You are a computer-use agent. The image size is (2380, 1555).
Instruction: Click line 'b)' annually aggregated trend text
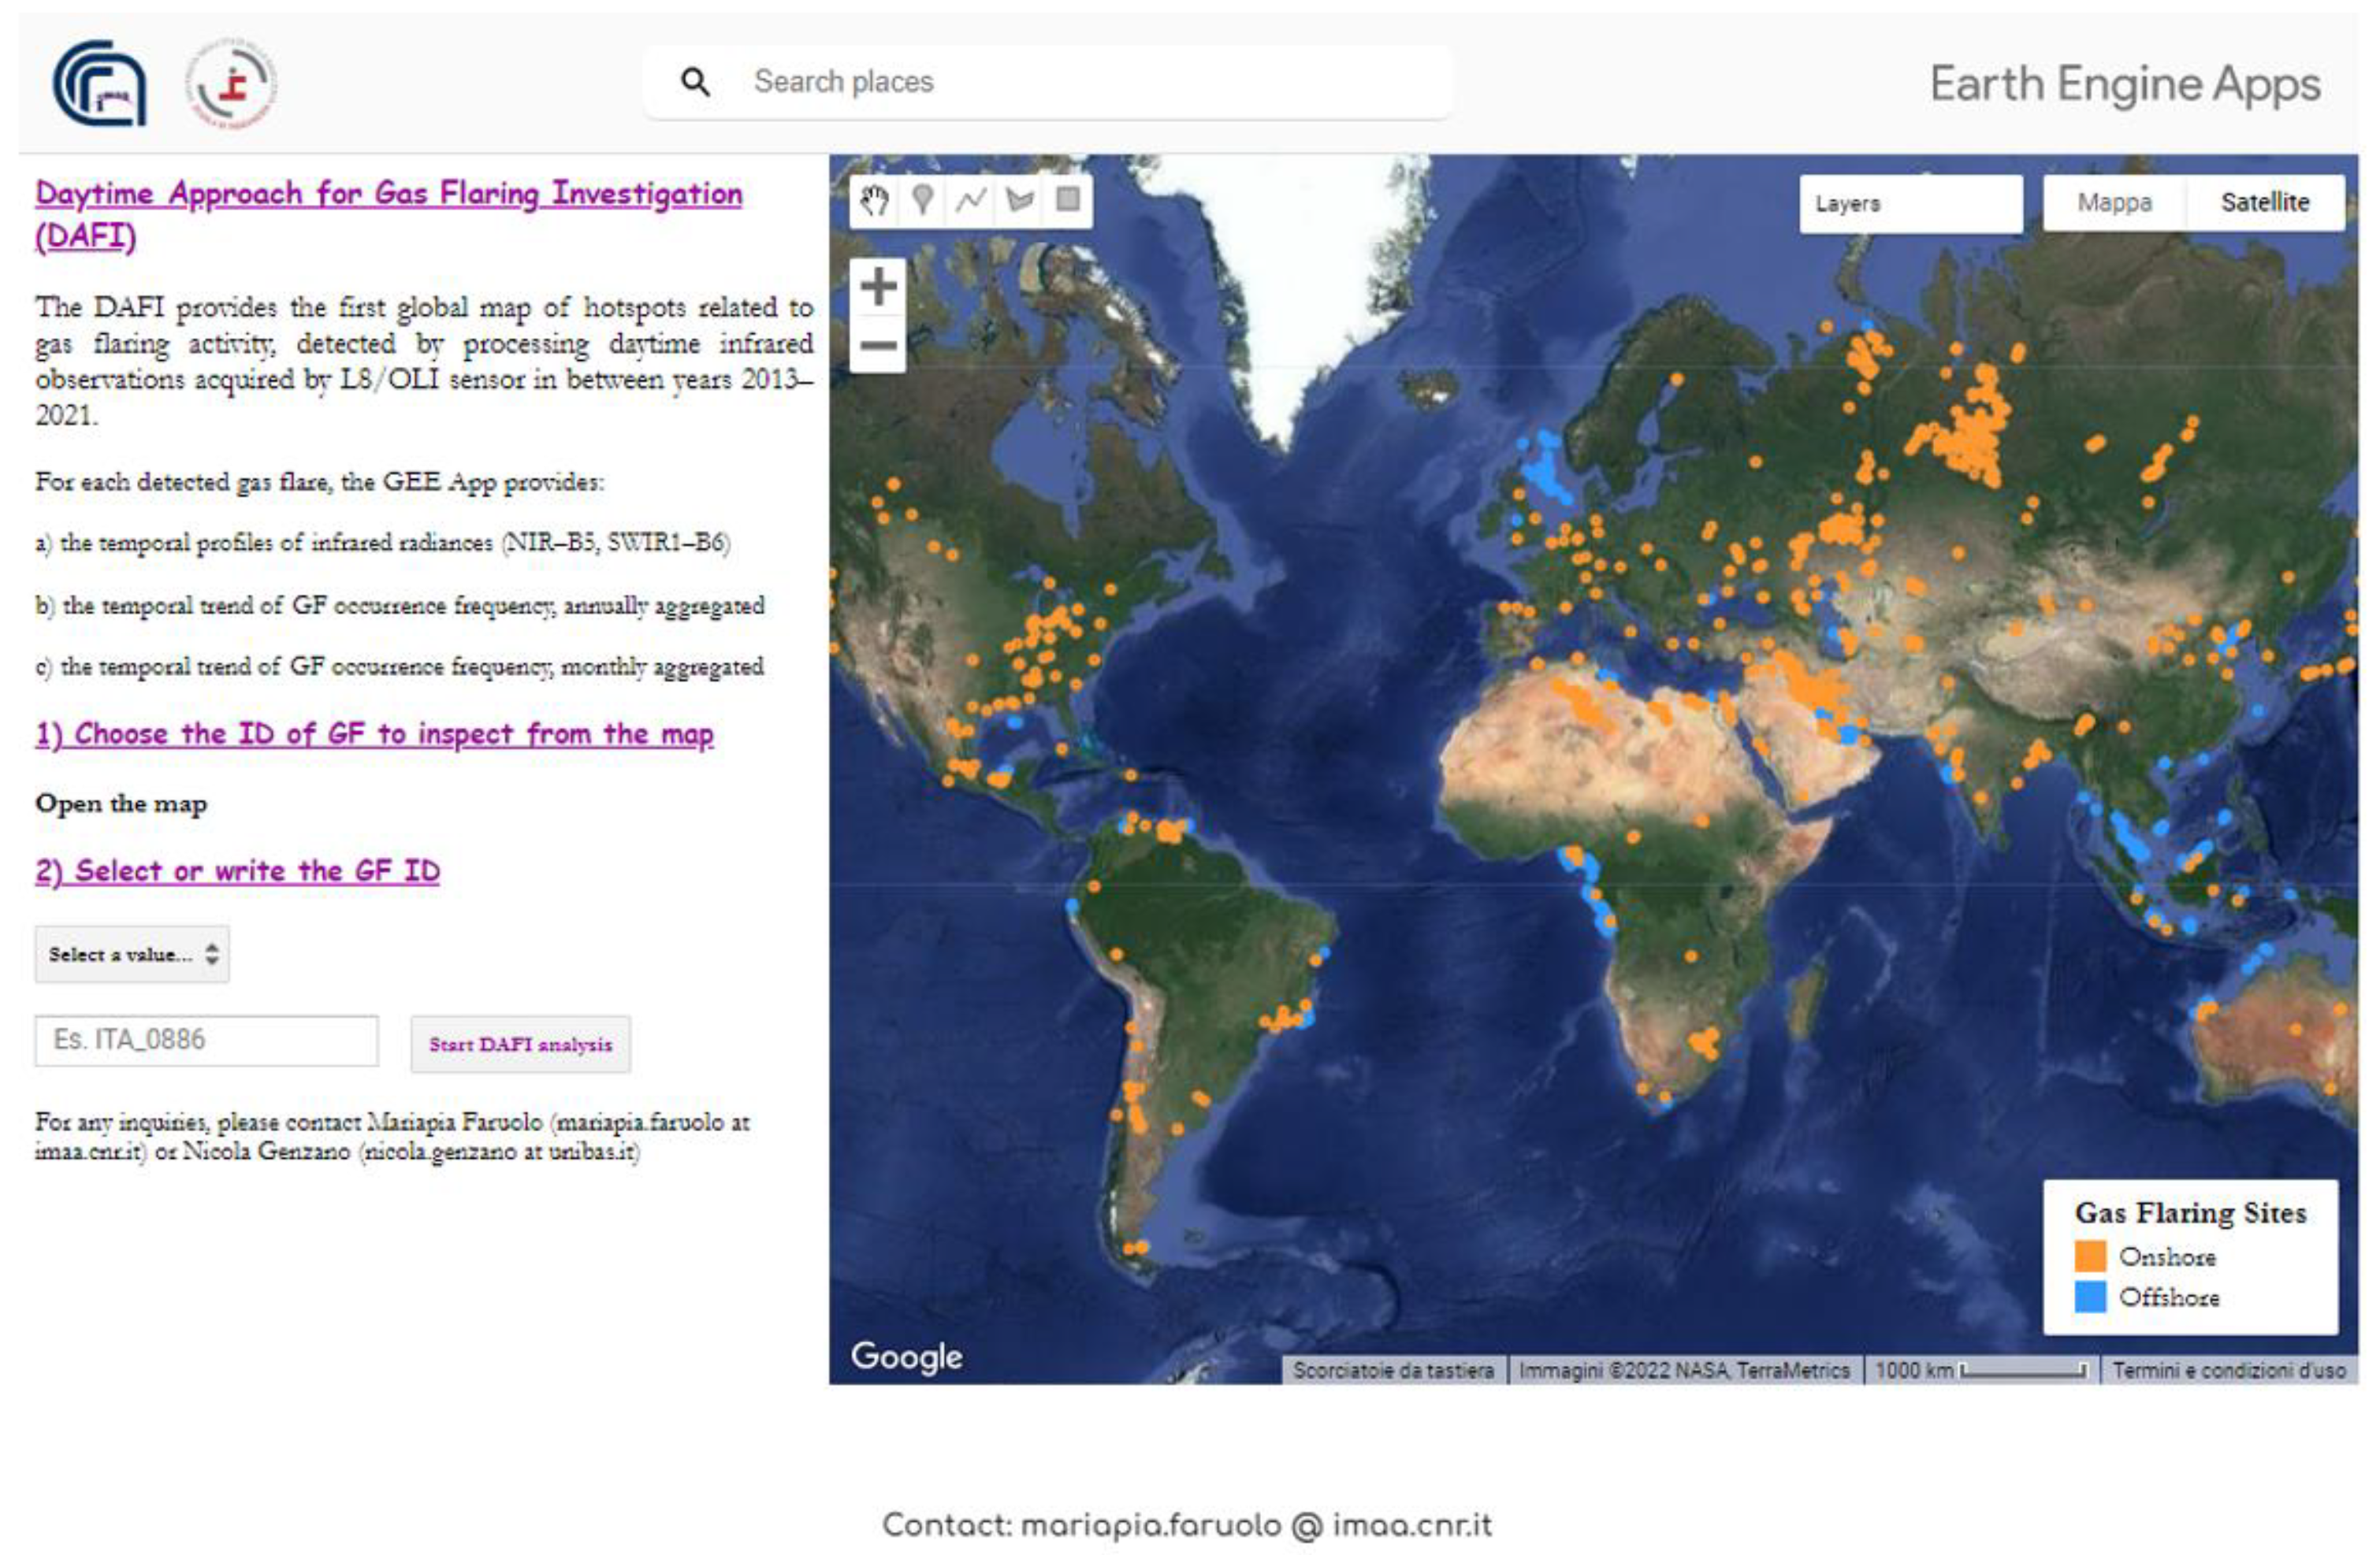(400, 606)
